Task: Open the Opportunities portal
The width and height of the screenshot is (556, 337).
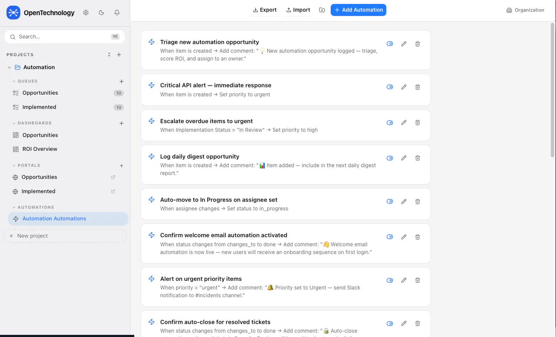Action: (39, 177)
